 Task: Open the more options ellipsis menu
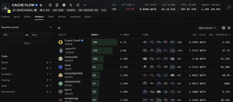tap(85, 5)
